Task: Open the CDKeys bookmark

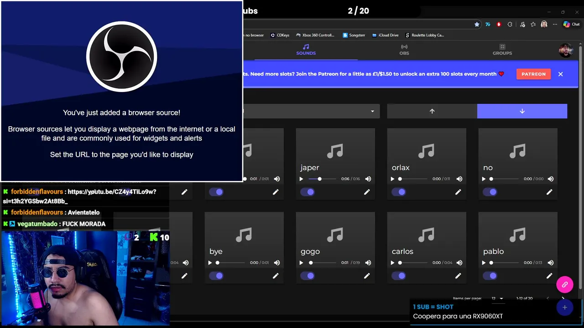Action: coord(280,35)
